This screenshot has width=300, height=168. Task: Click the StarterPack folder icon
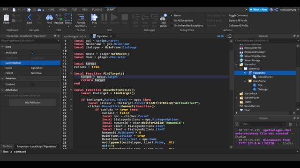[x=241, y=93]
